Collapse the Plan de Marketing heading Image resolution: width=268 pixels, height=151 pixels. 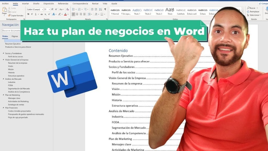click(3, 95)
